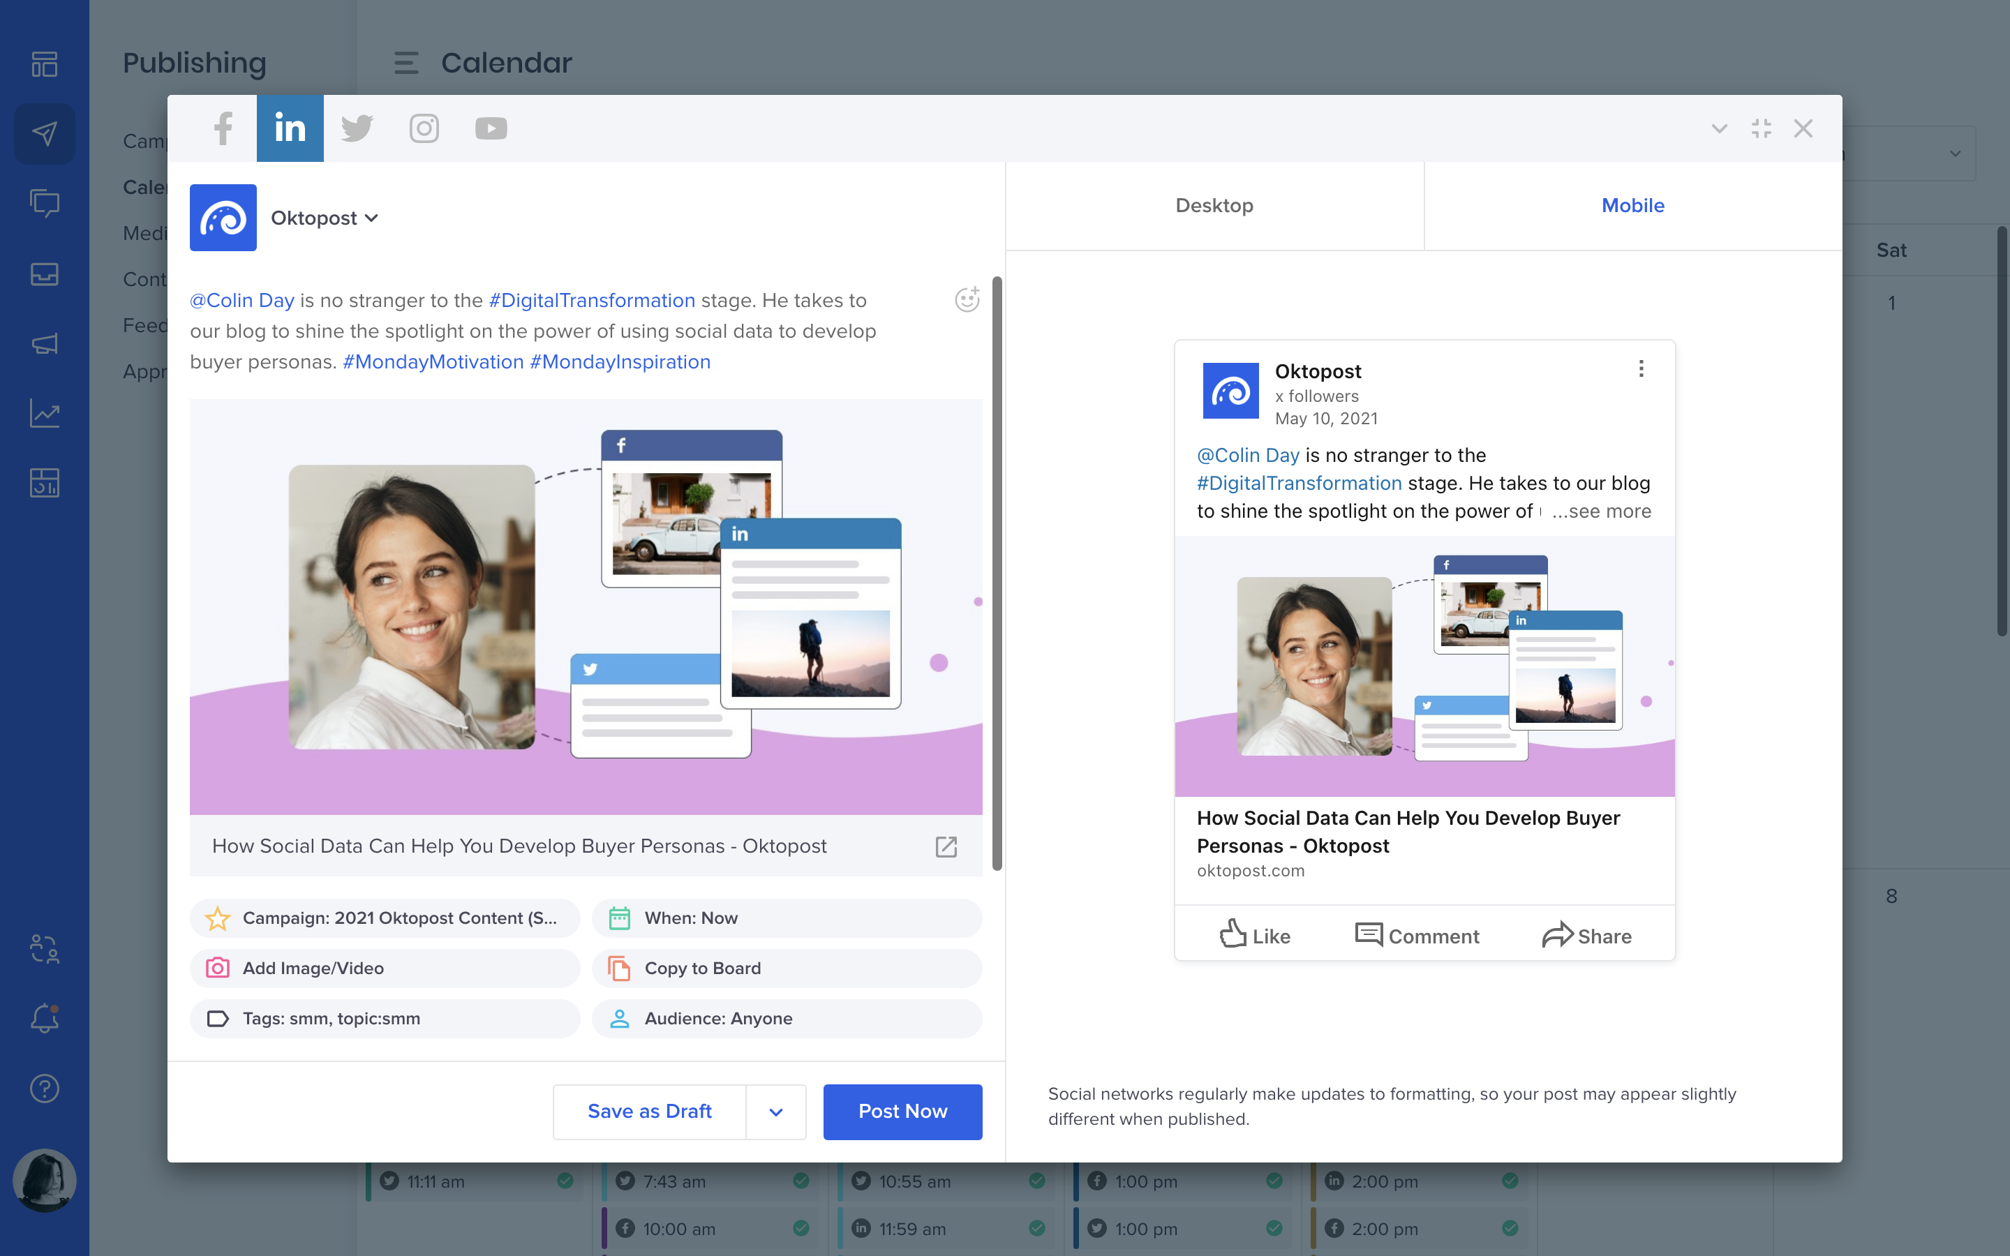This screenshot has height=1256, width=2010.
Task: Click the Post Now button
Action: pos(902,1112)
